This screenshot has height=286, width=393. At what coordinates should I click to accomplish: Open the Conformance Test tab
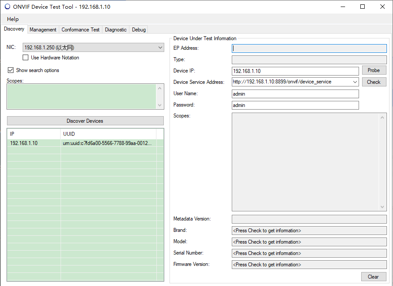click(81, 30)
